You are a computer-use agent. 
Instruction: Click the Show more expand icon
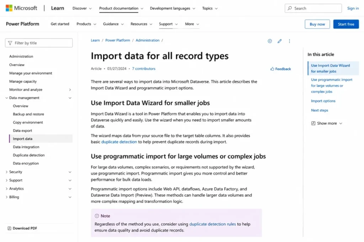coord(313,123)
